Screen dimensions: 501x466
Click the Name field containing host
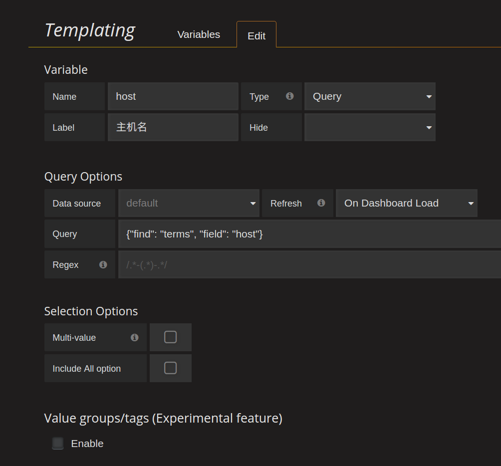pos(173,96)
